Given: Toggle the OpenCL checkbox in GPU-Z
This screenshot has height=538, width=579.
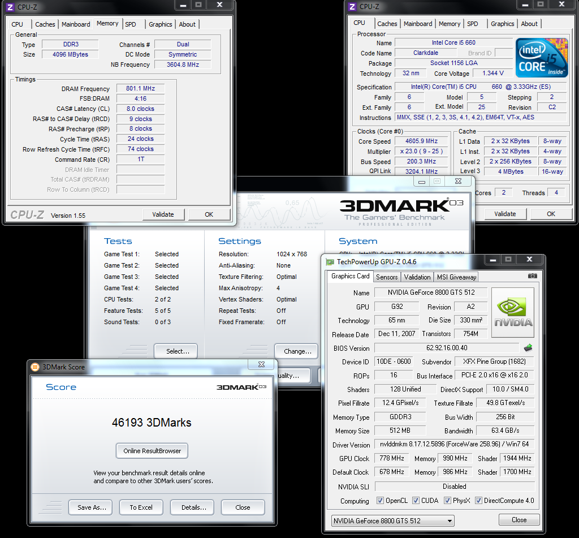Looking at the screenshot, I should (x=379, y=500).
